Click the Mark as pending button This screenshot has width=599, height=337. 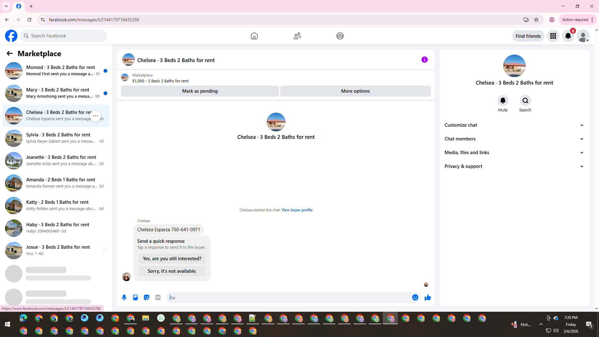(200, 91)
